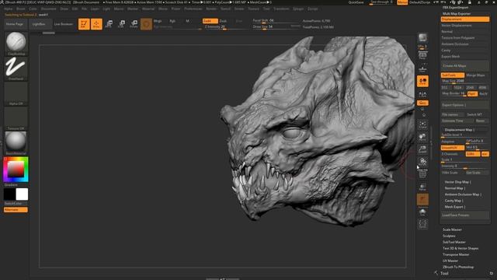Viewport: 497px width, 280px height.
Task: Click the Frame icon in right shelf
Action: pyautogui.click(x=422, y=124)
